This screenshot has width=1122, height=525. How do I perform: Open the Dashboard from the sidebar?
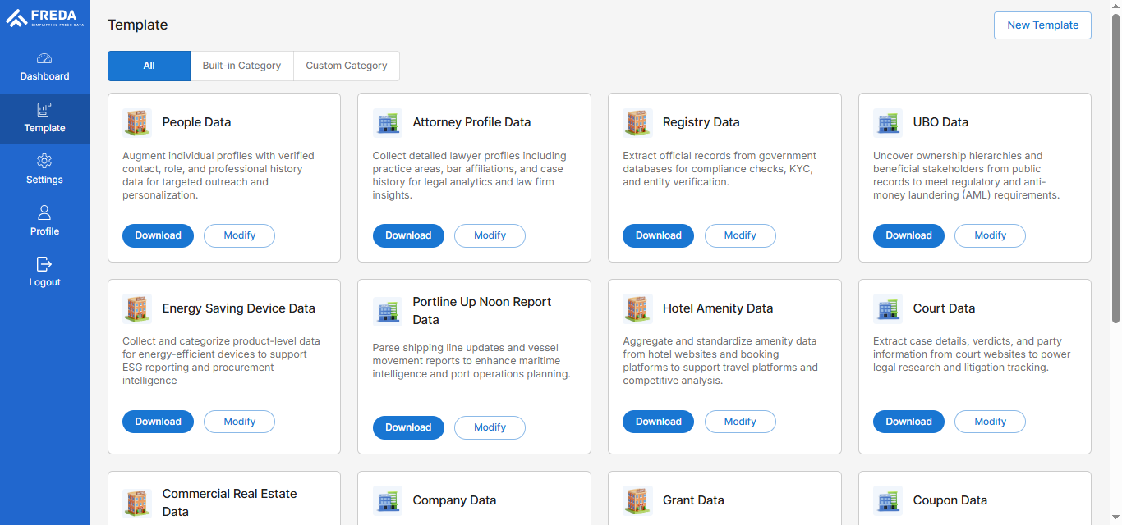click(x=44, y=67)
